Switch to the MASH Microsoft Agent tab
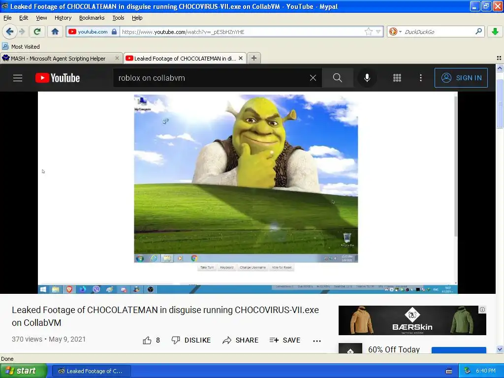The height and width of the screenshot is (378, 504). [x=58, y=59]
